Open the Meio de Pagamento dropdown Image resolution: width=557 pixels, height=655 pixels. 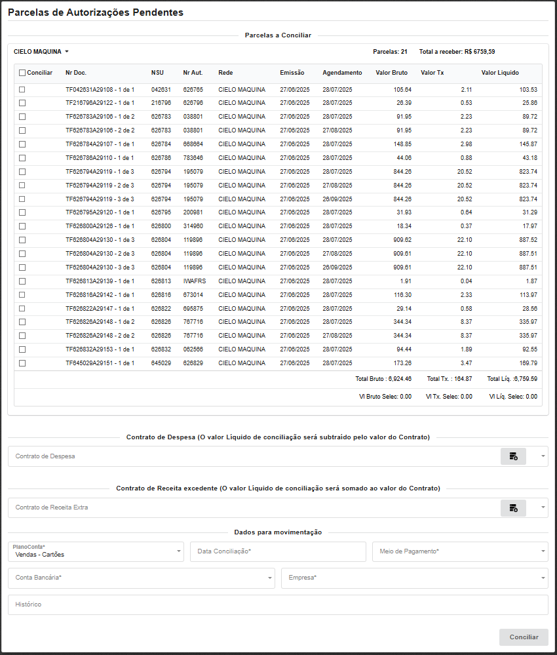click(x=460, y=552)
